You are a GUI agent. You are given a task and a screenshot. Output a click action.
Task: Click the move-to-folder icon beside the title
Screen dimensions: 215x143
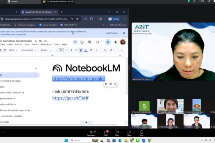point(40,41)
